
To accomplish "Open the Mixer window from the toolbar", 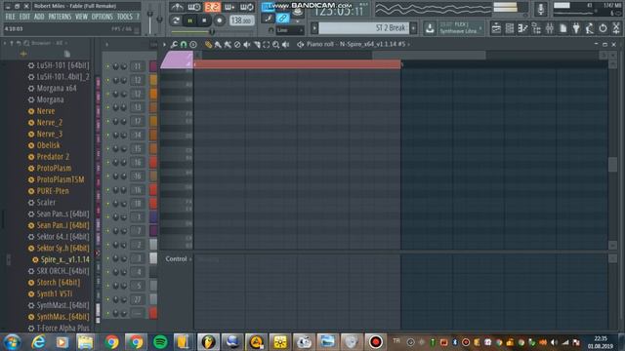I will pos(550,28).
